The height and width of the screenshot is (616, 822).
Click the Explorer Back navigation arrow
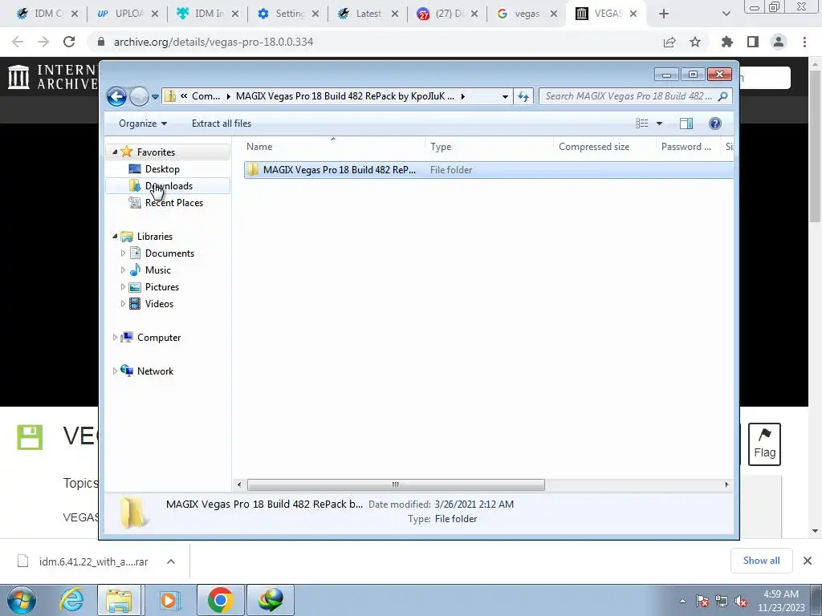116,96
